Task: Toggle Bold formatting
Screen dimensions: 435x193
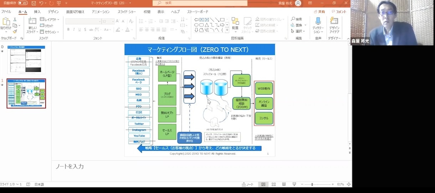Action: 68,30
